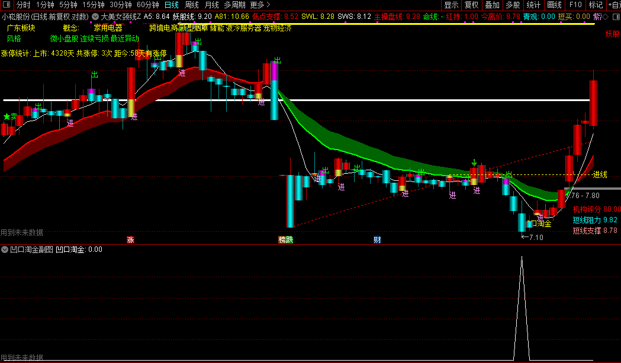Switch to the 分时 intraday view
The height and width of the screenshot is (363, 621).
[x=23, y=5]
